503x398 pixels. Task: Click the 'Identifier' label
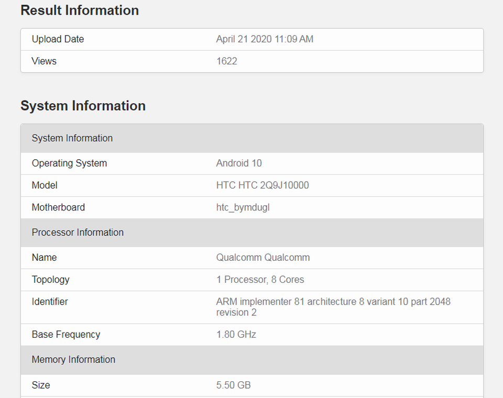(x=50, y=302)
